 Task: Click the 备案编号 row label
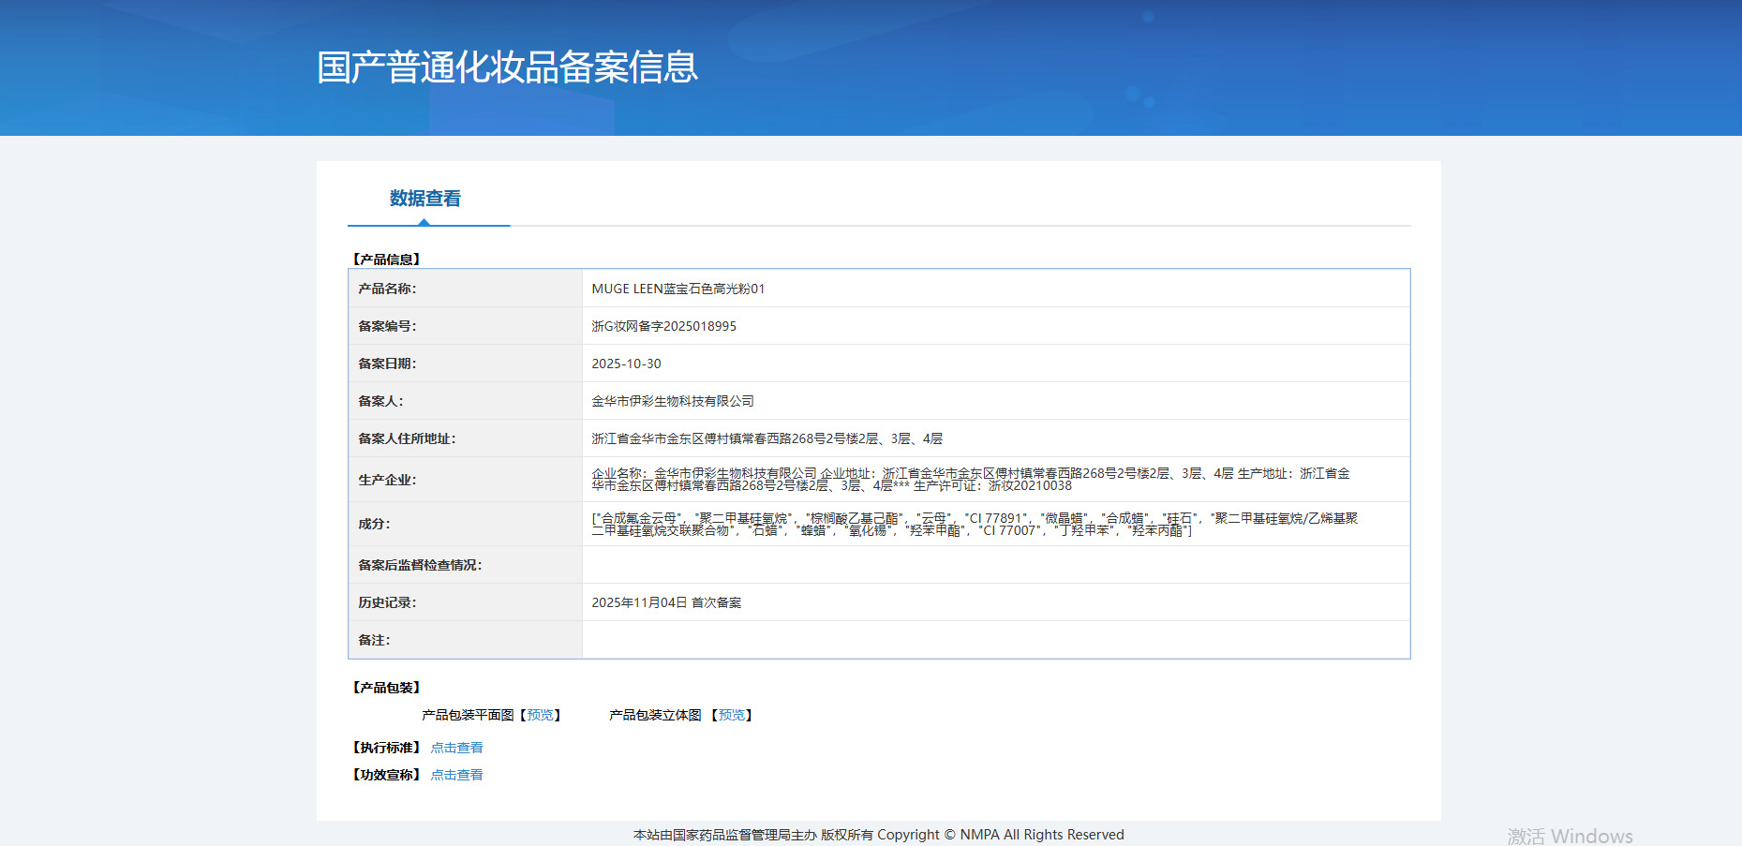[387, 326]
